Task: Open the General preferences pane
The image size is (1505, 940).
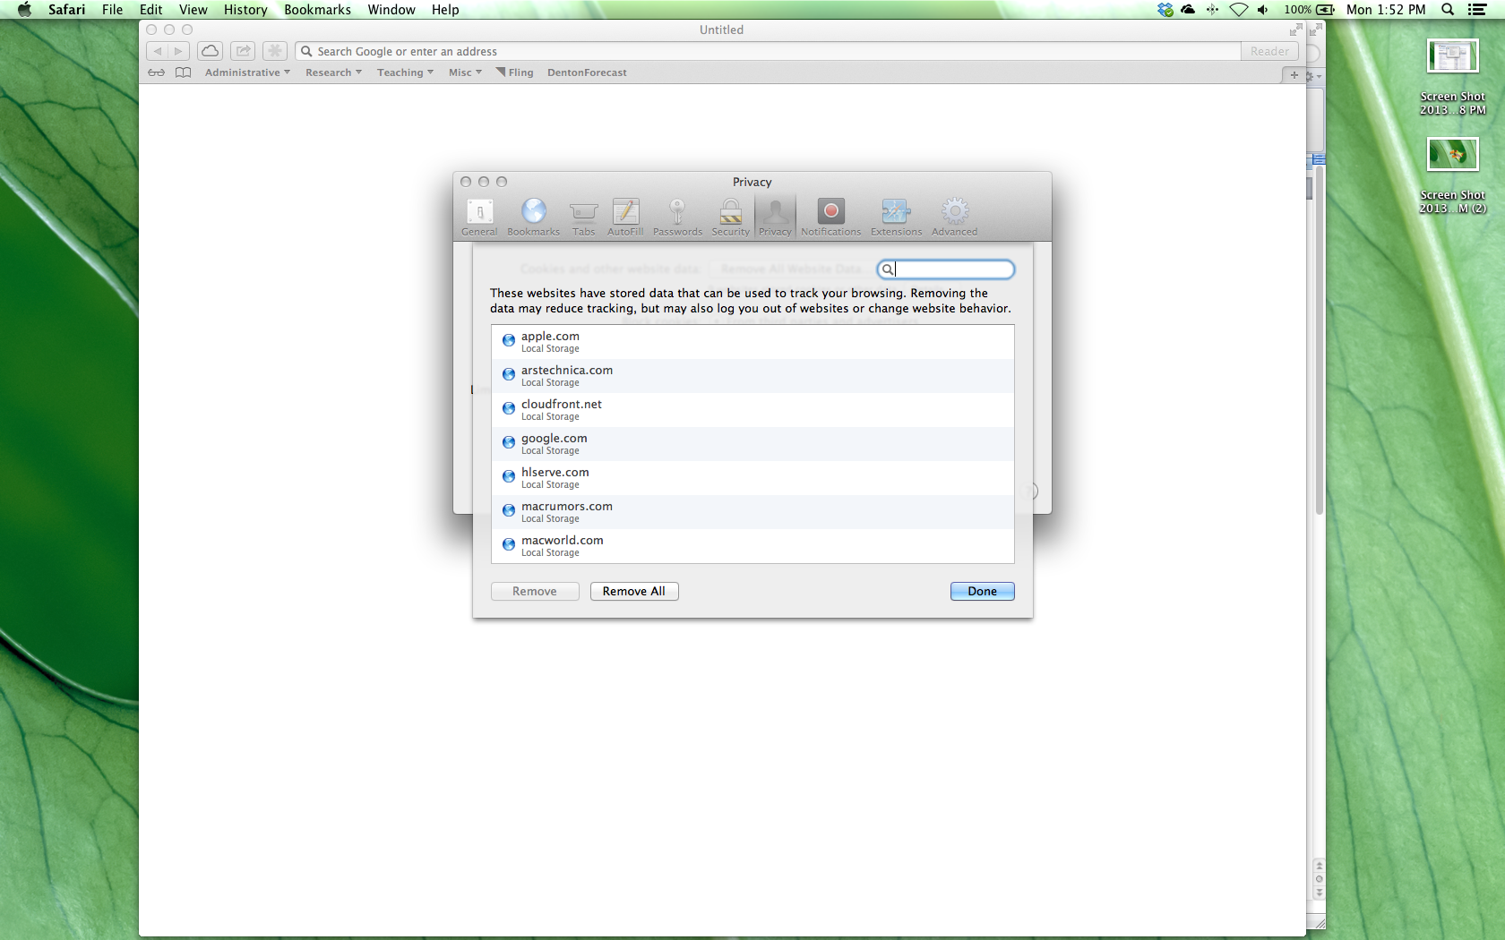Action: point(479,218)
